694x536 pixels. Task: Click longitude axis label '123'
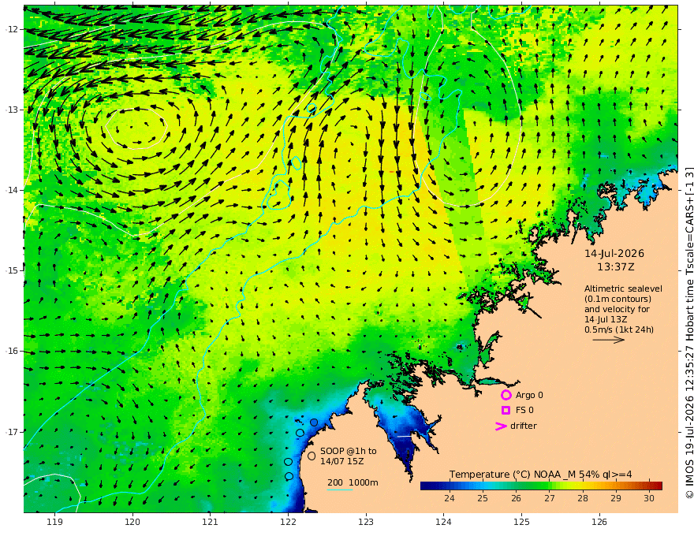(366, 522)
